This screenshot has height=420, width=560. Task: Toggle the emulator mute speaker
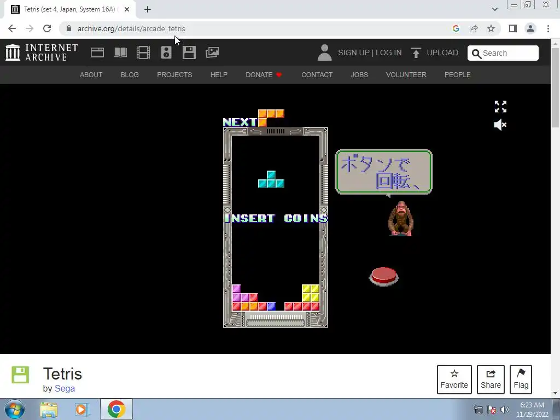tap(500, 125)
